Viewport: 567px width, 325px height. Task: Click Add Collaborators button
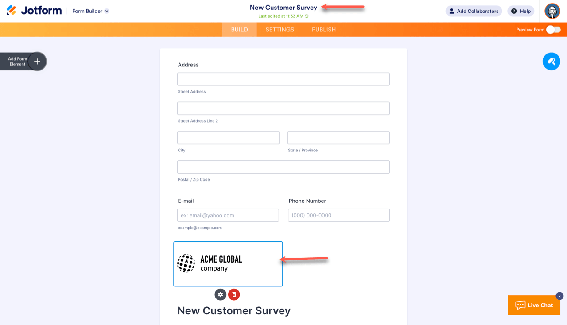click(473, 11)
